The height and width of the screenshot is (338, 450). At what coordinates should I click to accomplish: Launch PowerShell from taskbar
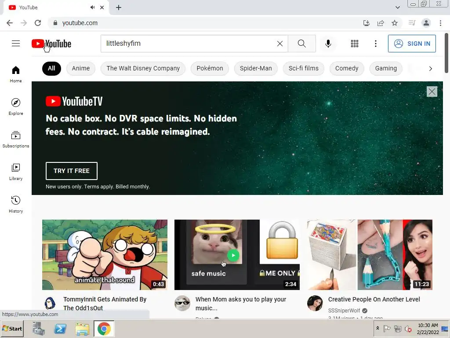(60, 328)
